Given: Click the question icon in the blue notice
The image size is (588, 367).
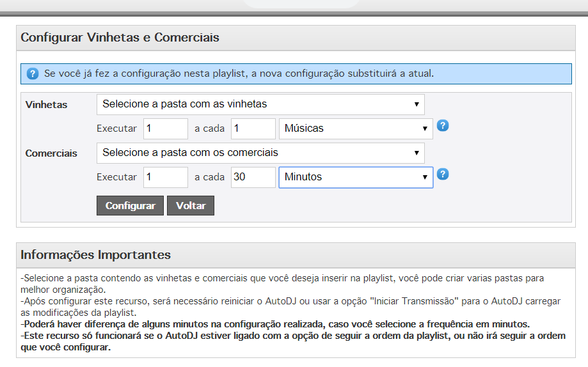Looking at the screenshot, I should pyautogui.click(x=33, y=74).
